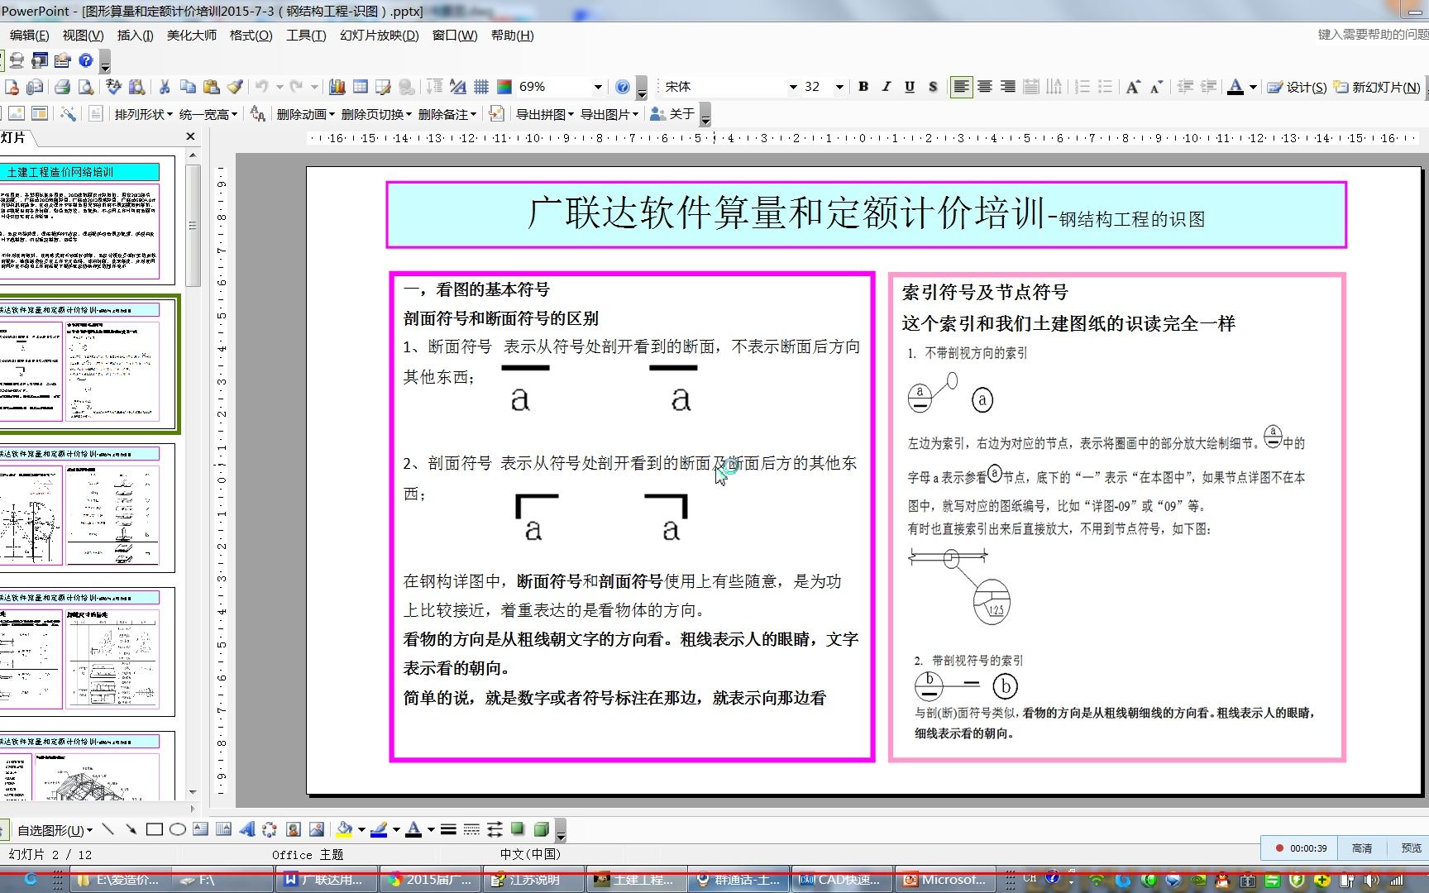Click the 新幻灯片(N) button
The height and width of the screenshot is (893, 1429).
click(1377, 87)
